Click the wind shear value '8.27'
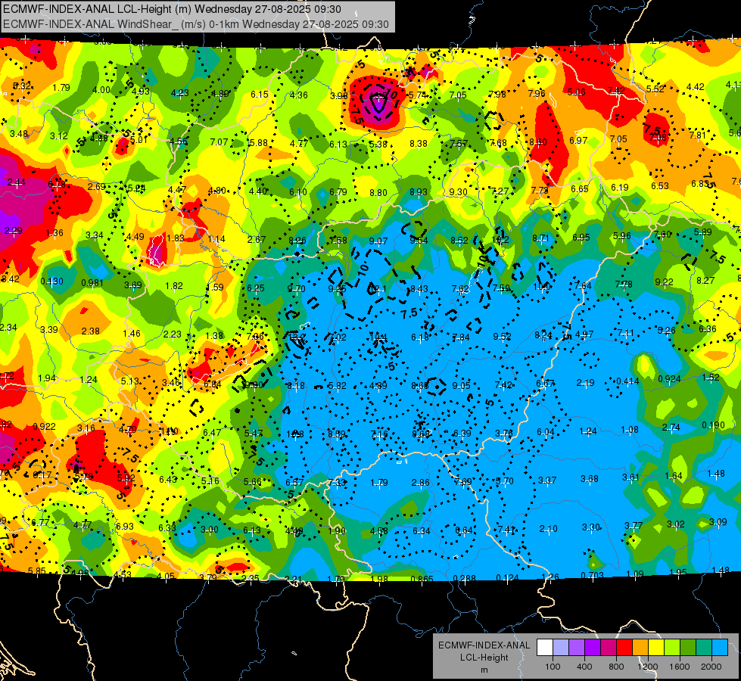Screen dimensions: 741x681 (705, 280)
